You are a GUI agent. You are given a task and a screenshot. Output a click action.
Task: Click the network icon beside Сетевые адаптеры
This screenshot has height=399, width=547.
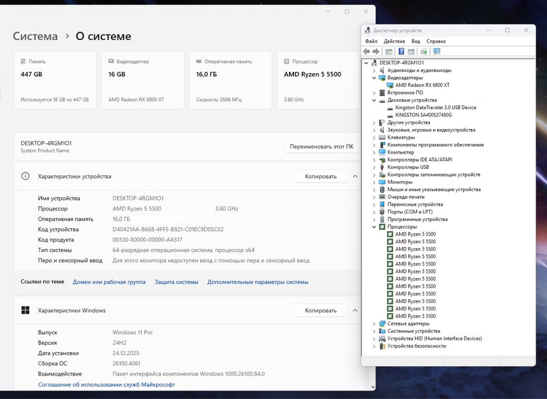(x=382, y=324)
